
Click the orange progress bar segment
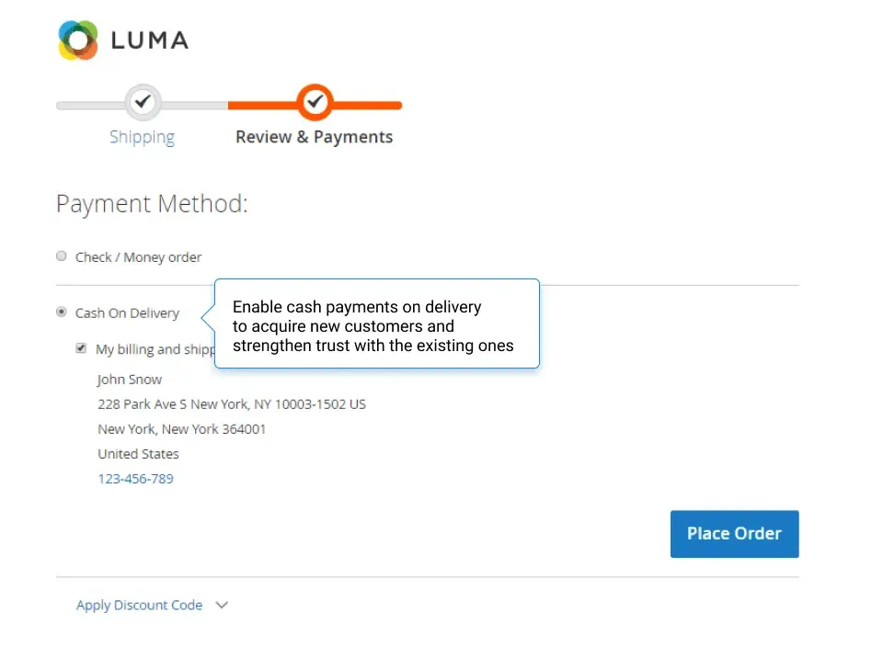click(x=262, y=106)
